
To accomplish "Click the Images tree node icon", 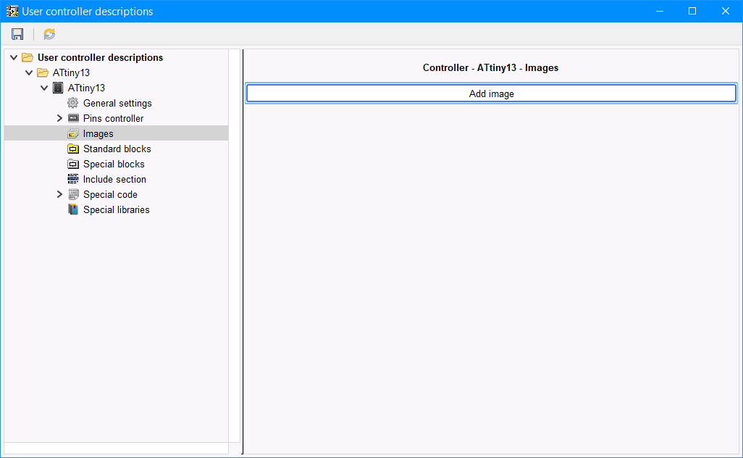I will click(x=73, y=133).
